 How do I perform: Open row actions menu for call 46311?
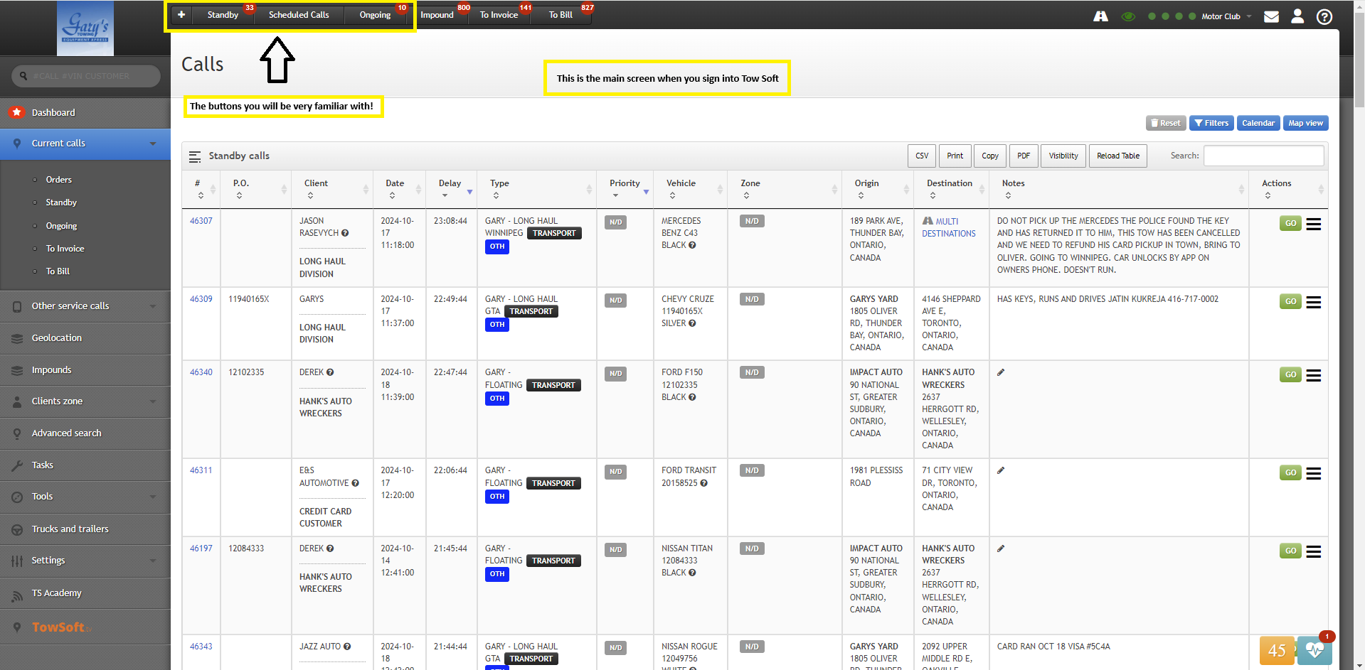[1313, 473]
